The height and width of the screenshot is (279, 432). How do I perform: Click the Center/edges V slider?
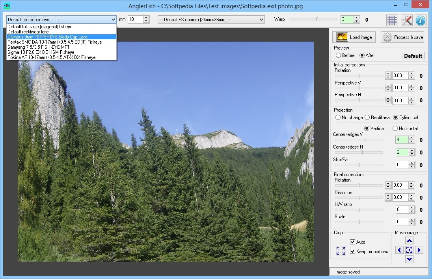(x=358, y=140)
